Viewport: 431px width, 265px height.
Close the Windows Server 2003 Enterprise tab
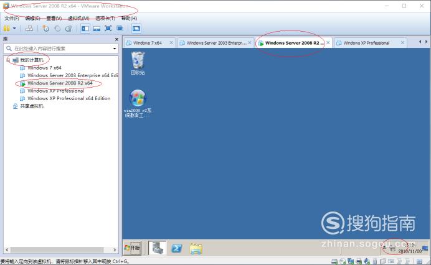(x=250, y=42)
